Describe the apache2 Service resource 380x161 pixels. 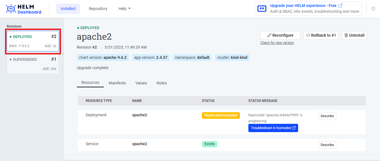tap(327, 145)
